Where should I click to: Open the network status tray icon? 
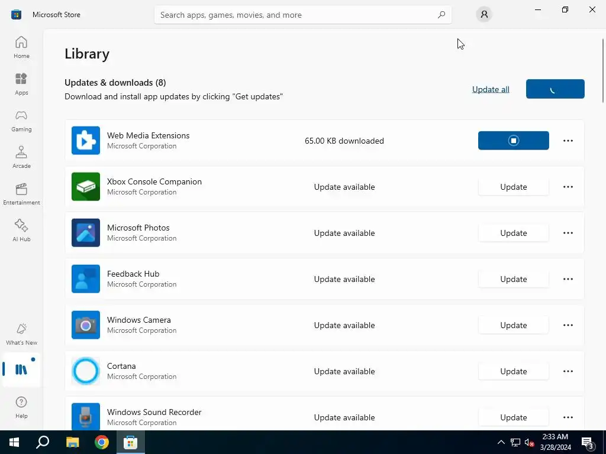[515, 442]
